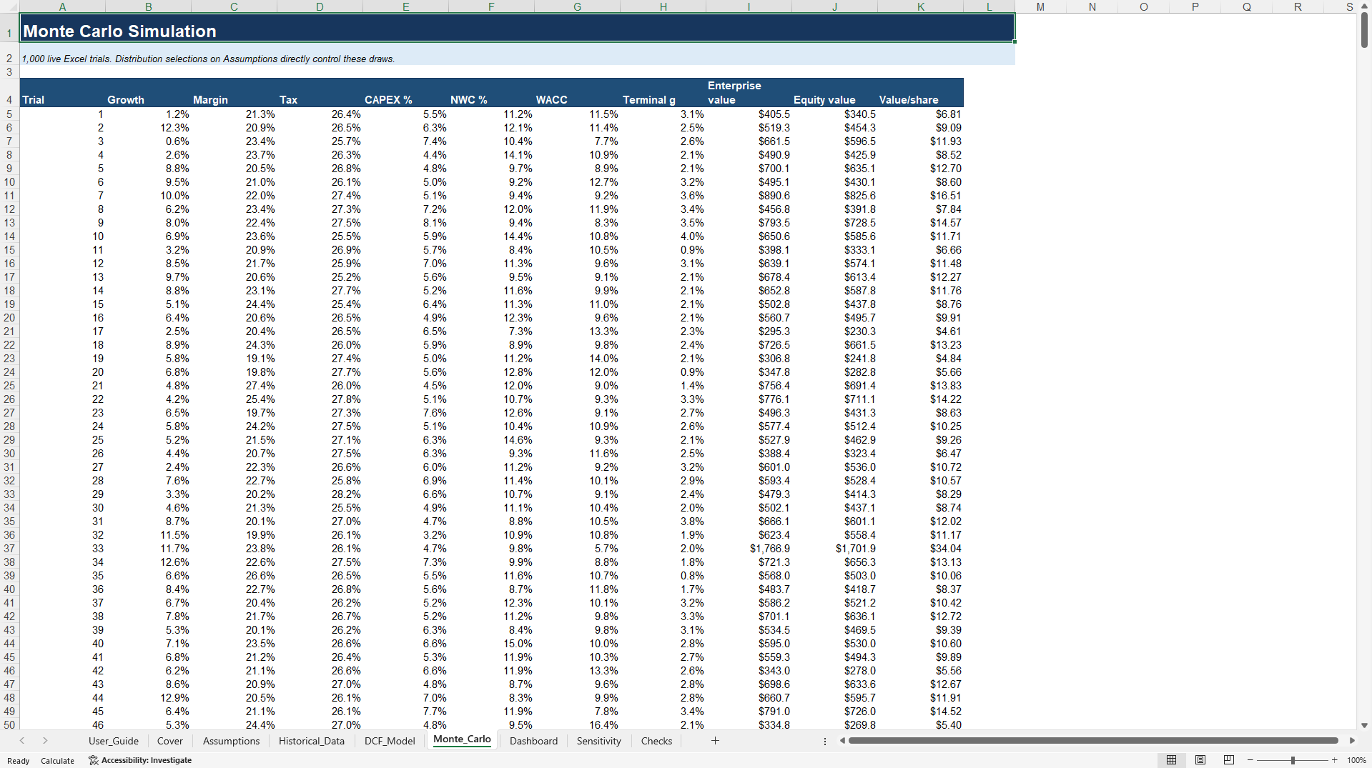Select column R header
The image size is (1372, 768).
[x=1298, y=6]
